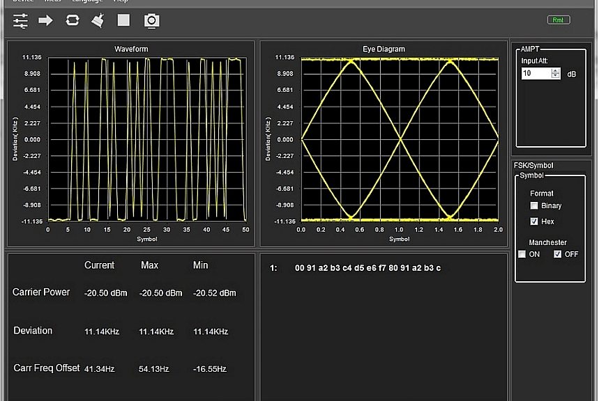Decrease Input Att with the down stepper
Viewport: 599px width, 401px height.
click(x=555, y=77)
